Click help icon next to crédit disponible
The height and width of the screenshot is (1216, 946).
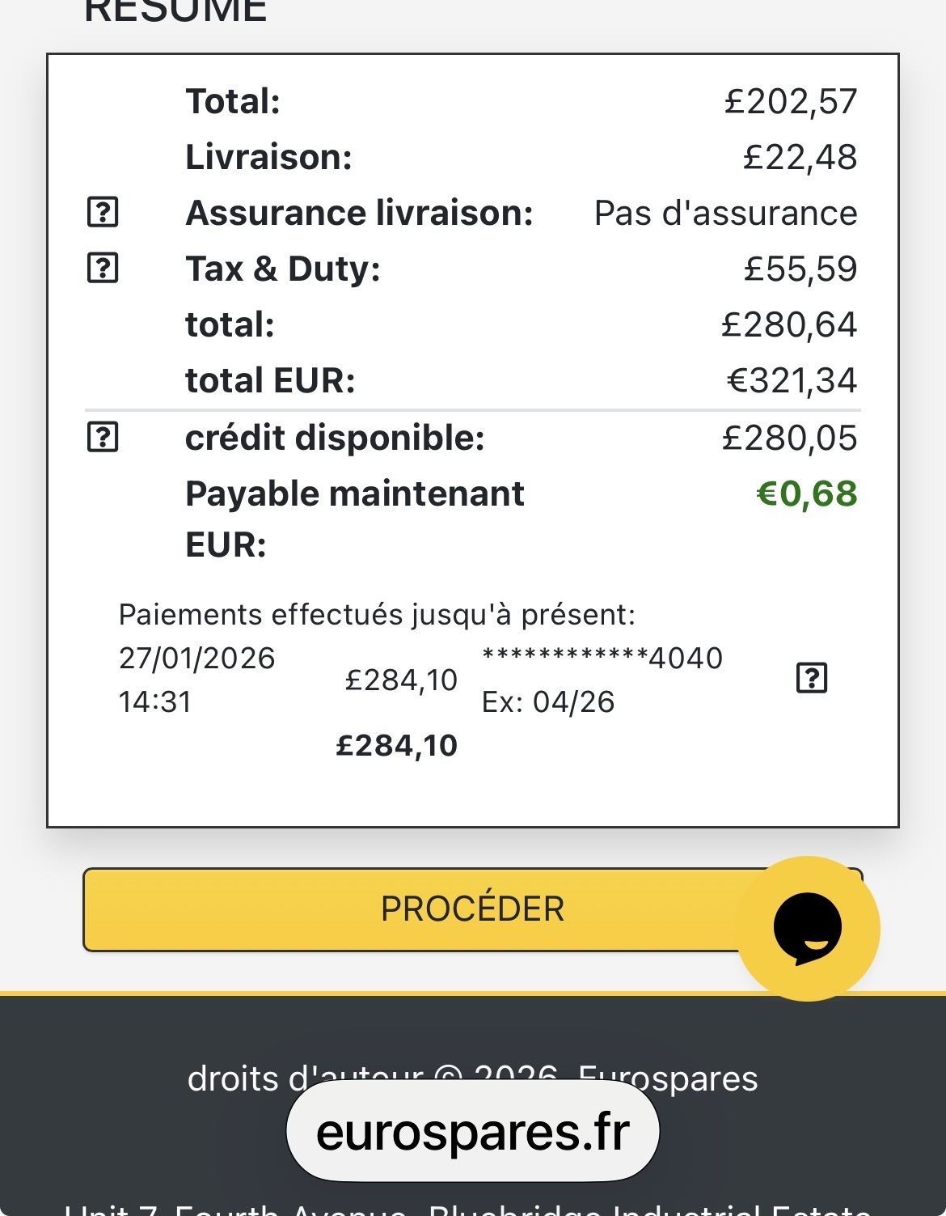103,438
